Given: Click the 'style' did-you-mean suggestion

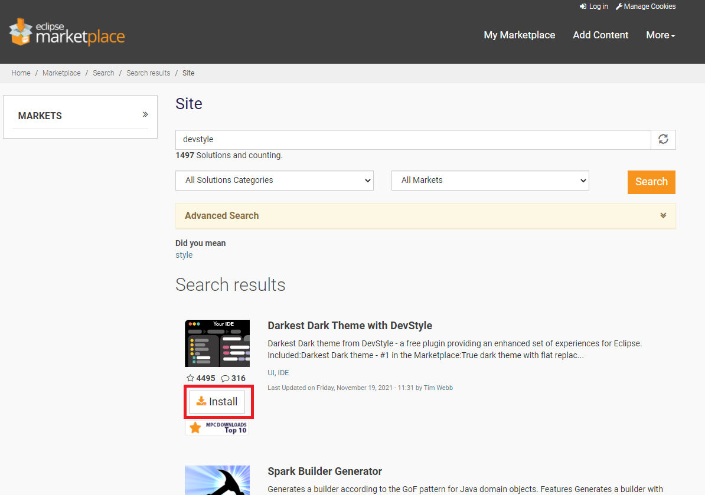Looking at the screenshot, I should coord(184,255).
